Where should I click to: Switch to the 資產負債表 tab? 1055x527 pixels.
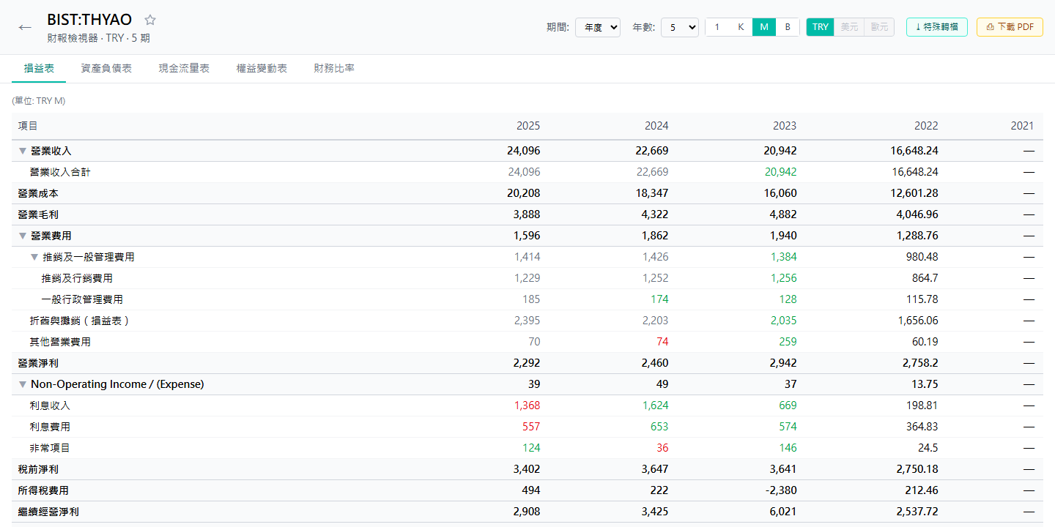click(x=106, y=68)
